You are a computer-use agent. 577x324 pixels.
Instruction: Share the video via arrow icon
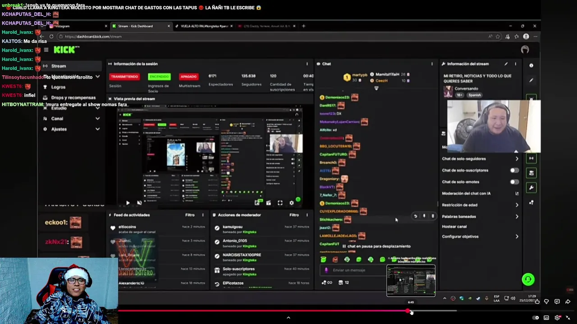[568, 301]
